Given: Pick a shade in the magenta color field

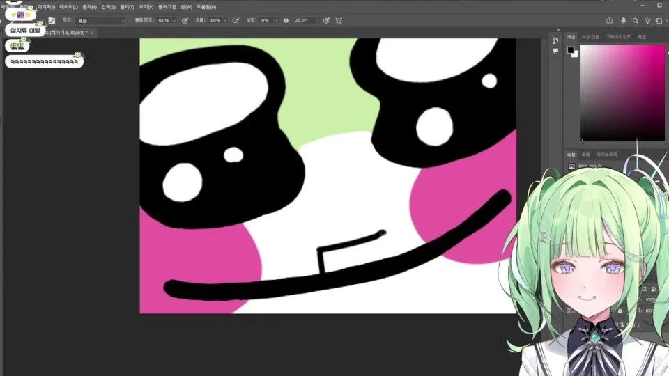Looking at the screenshot, I should pyautogui.click(x=622, y=93).
